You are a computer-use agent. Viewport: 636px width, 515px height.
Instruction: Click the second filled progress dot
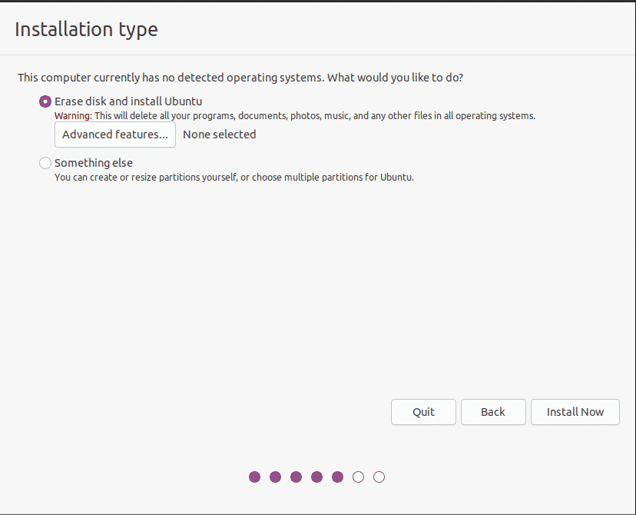coord(276,477)
